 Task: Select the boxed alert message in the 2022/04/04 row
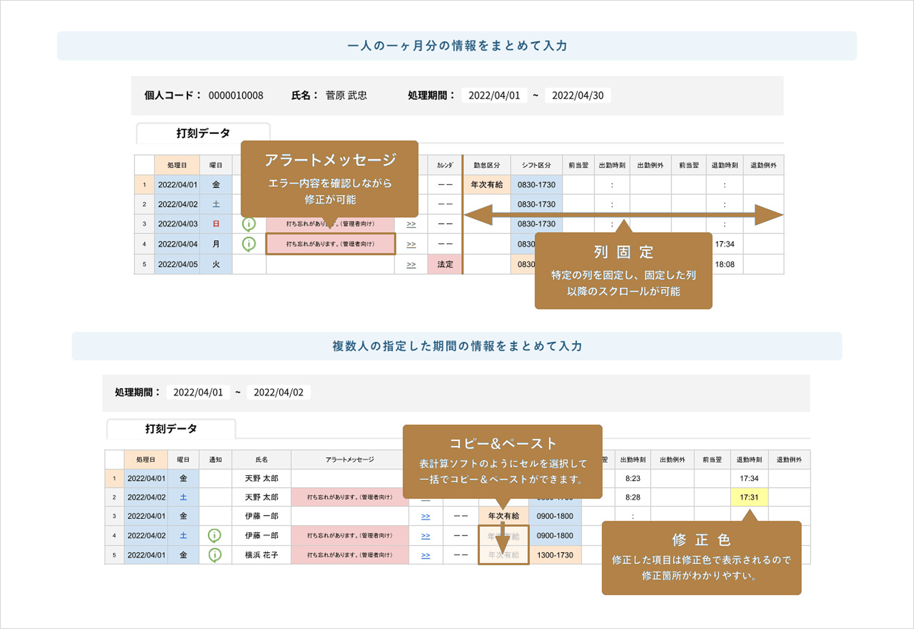(330, 244)
